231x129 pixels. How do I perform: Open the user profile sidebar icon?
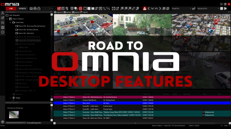click(2, 13)
